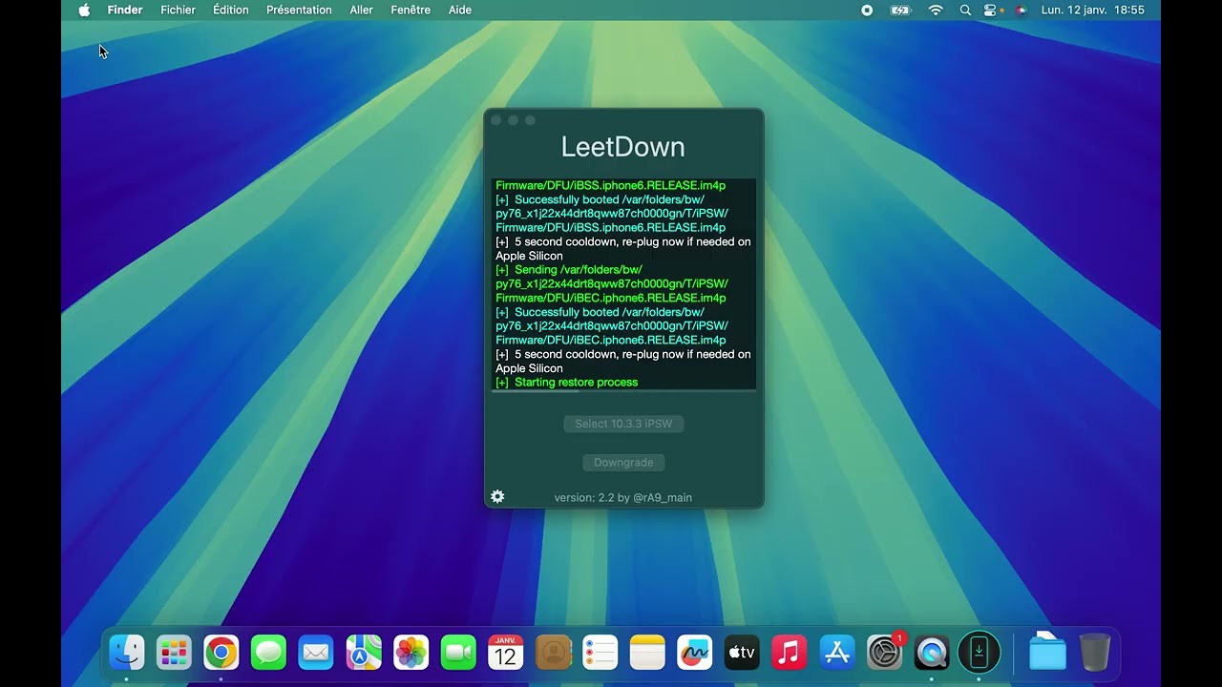
Task: Click the Downgrade button
Action: coord(623,463)
